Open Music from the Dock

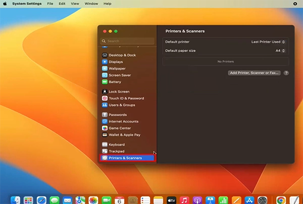click(184, 200)
